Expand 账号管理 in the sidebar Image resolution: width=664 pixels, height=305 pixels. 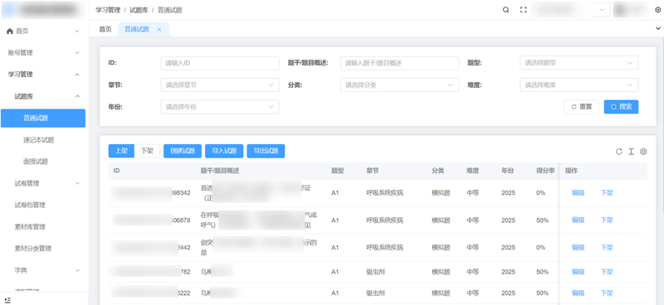pos(77,53)
